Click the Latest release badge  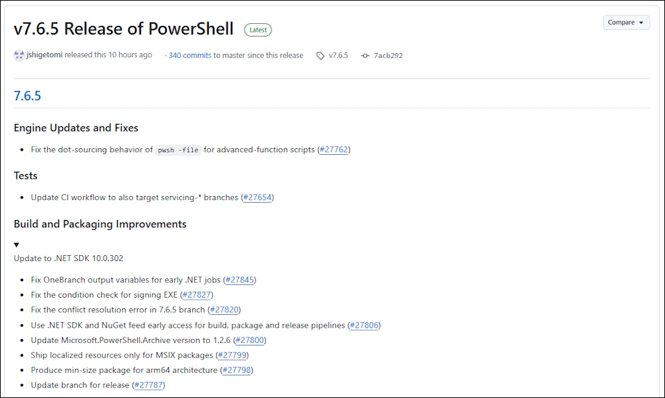(x=258, y=30)
